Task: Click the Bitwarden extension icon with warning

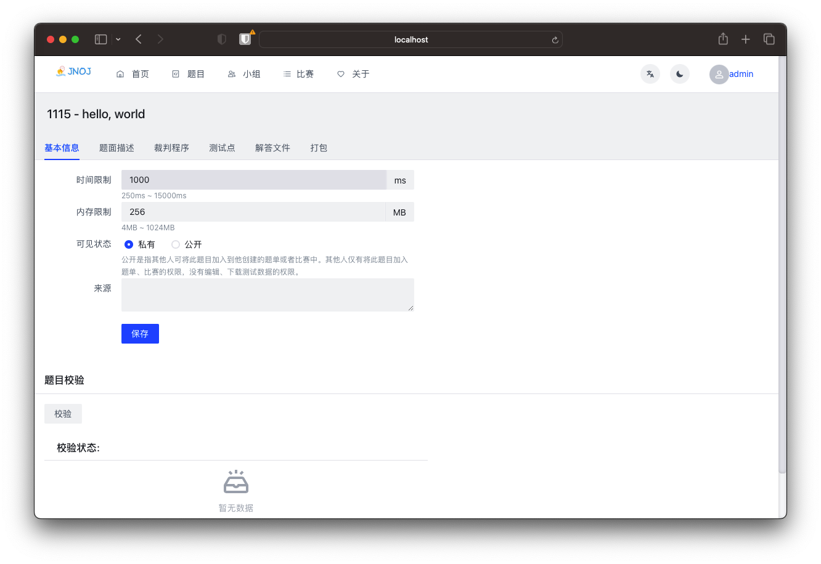Action: (x=245, y=39)
